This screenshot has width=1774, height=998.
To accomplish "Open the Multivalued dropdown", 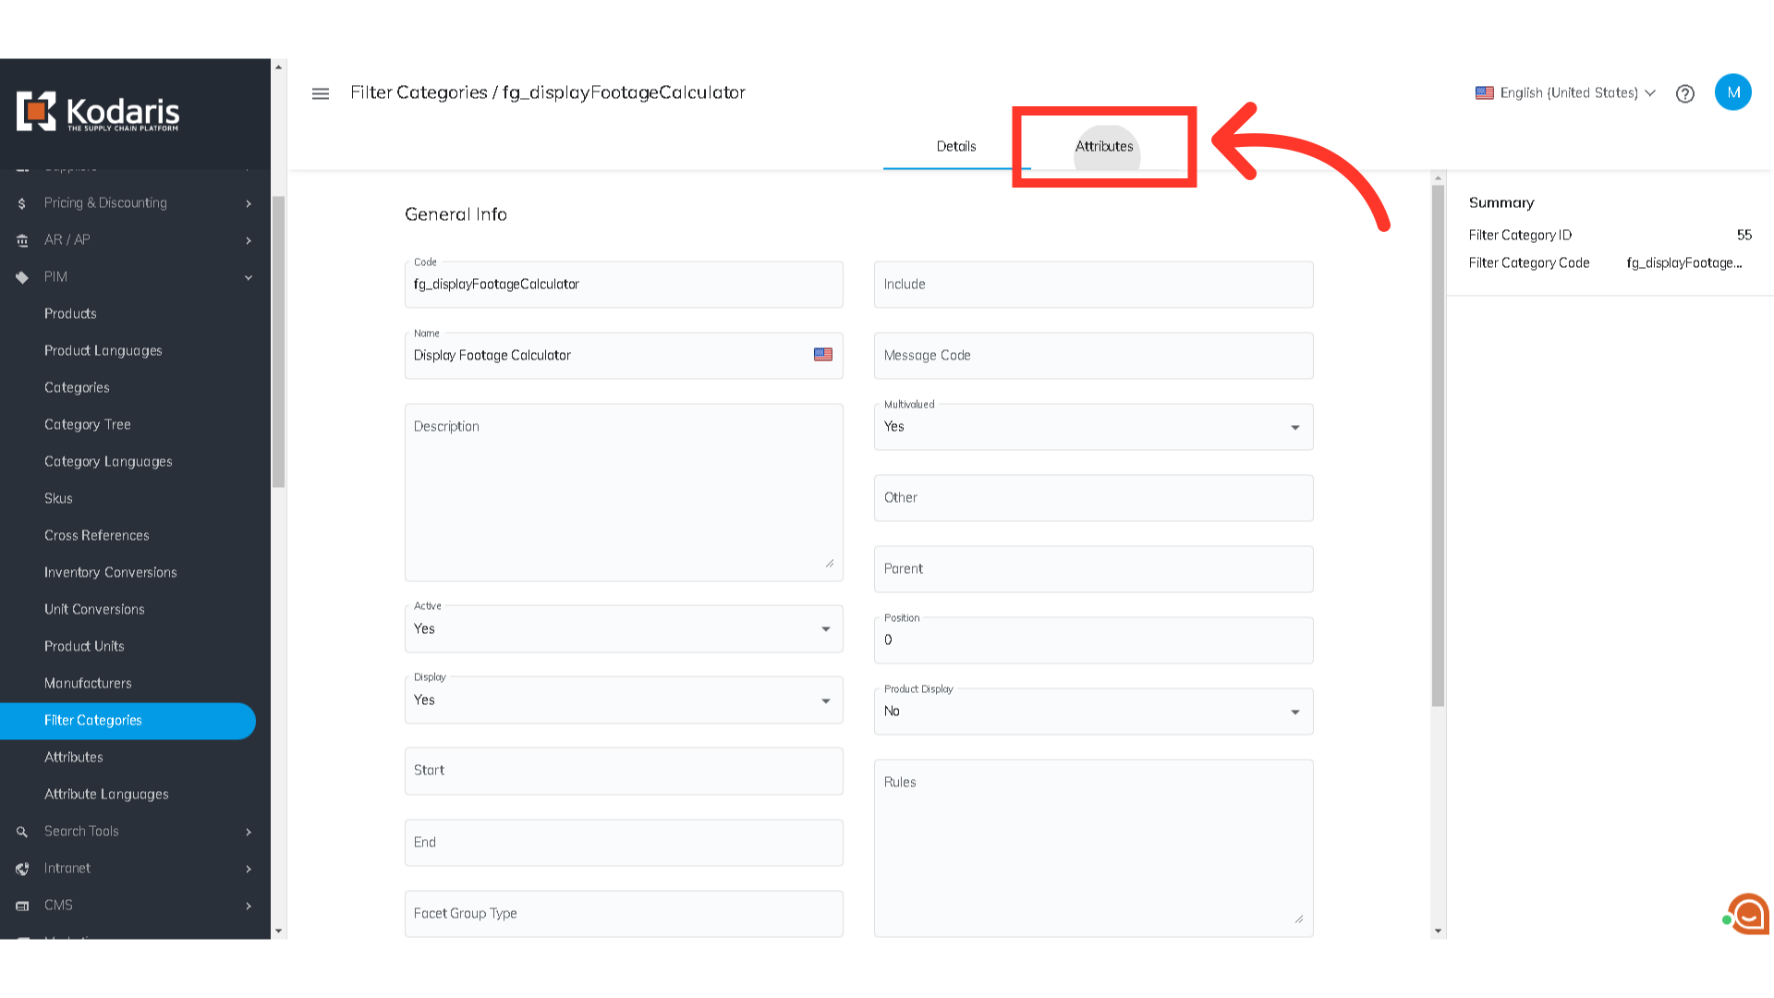I will click(x=1093, y=427).
